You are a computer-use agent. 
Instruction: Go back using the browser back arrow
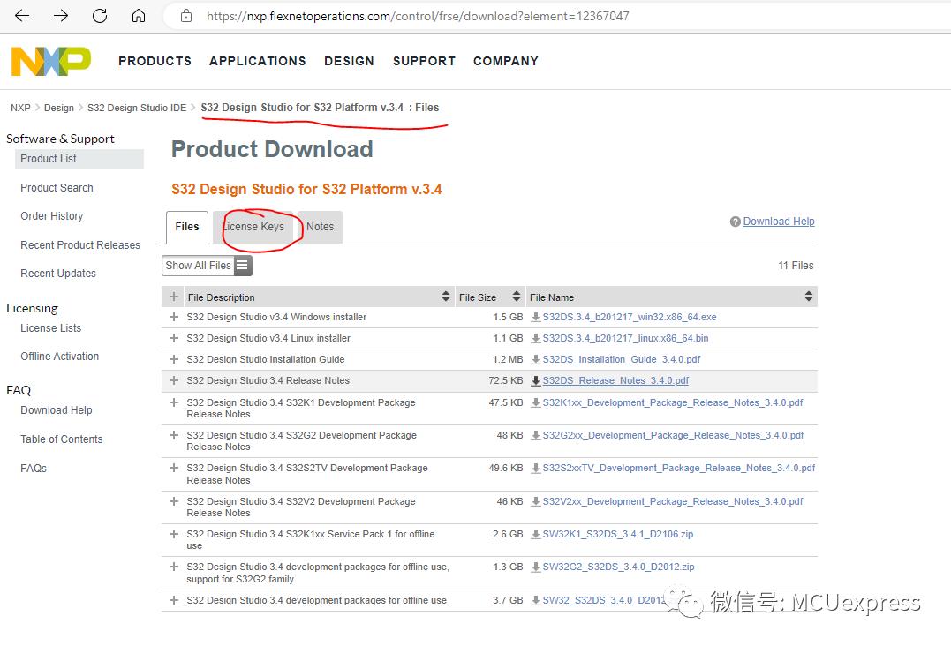pyautogui.click(x=22, y=16)
